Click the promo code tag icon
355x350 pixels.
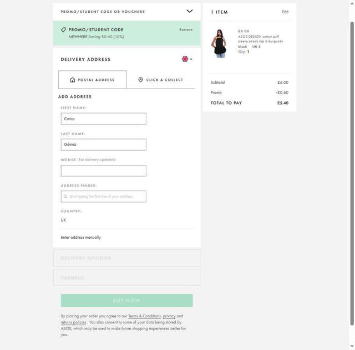63,30
